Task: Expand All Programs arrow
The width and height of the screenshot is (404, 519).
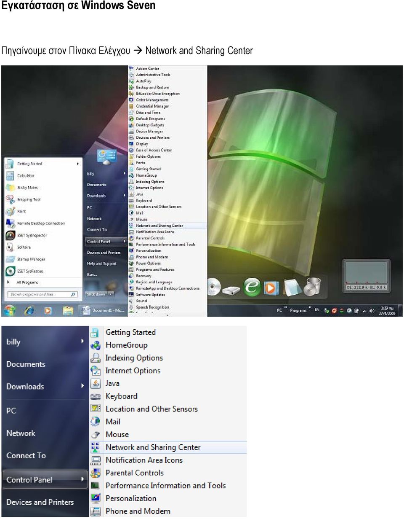Action: (x=8, y=282)
